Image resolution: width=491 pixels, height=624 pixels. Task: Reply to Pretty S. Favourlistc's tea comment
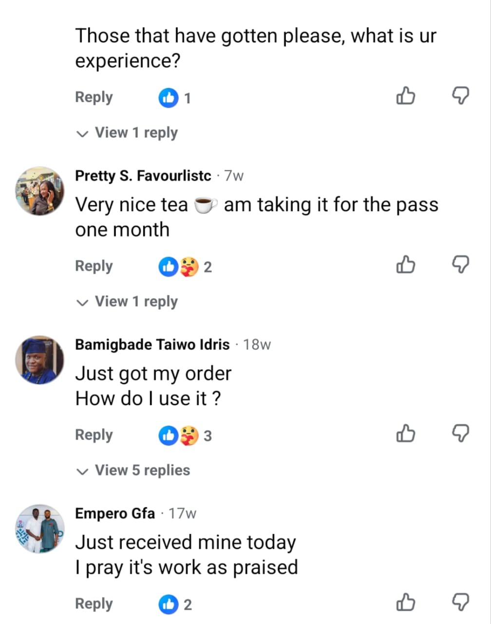[94, 266]
